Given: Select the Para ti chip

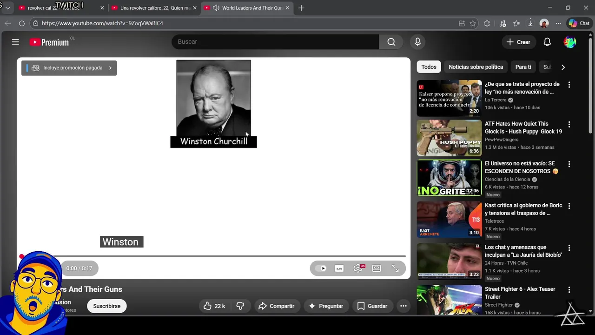Looking at the screenshot, I should 523,67.
